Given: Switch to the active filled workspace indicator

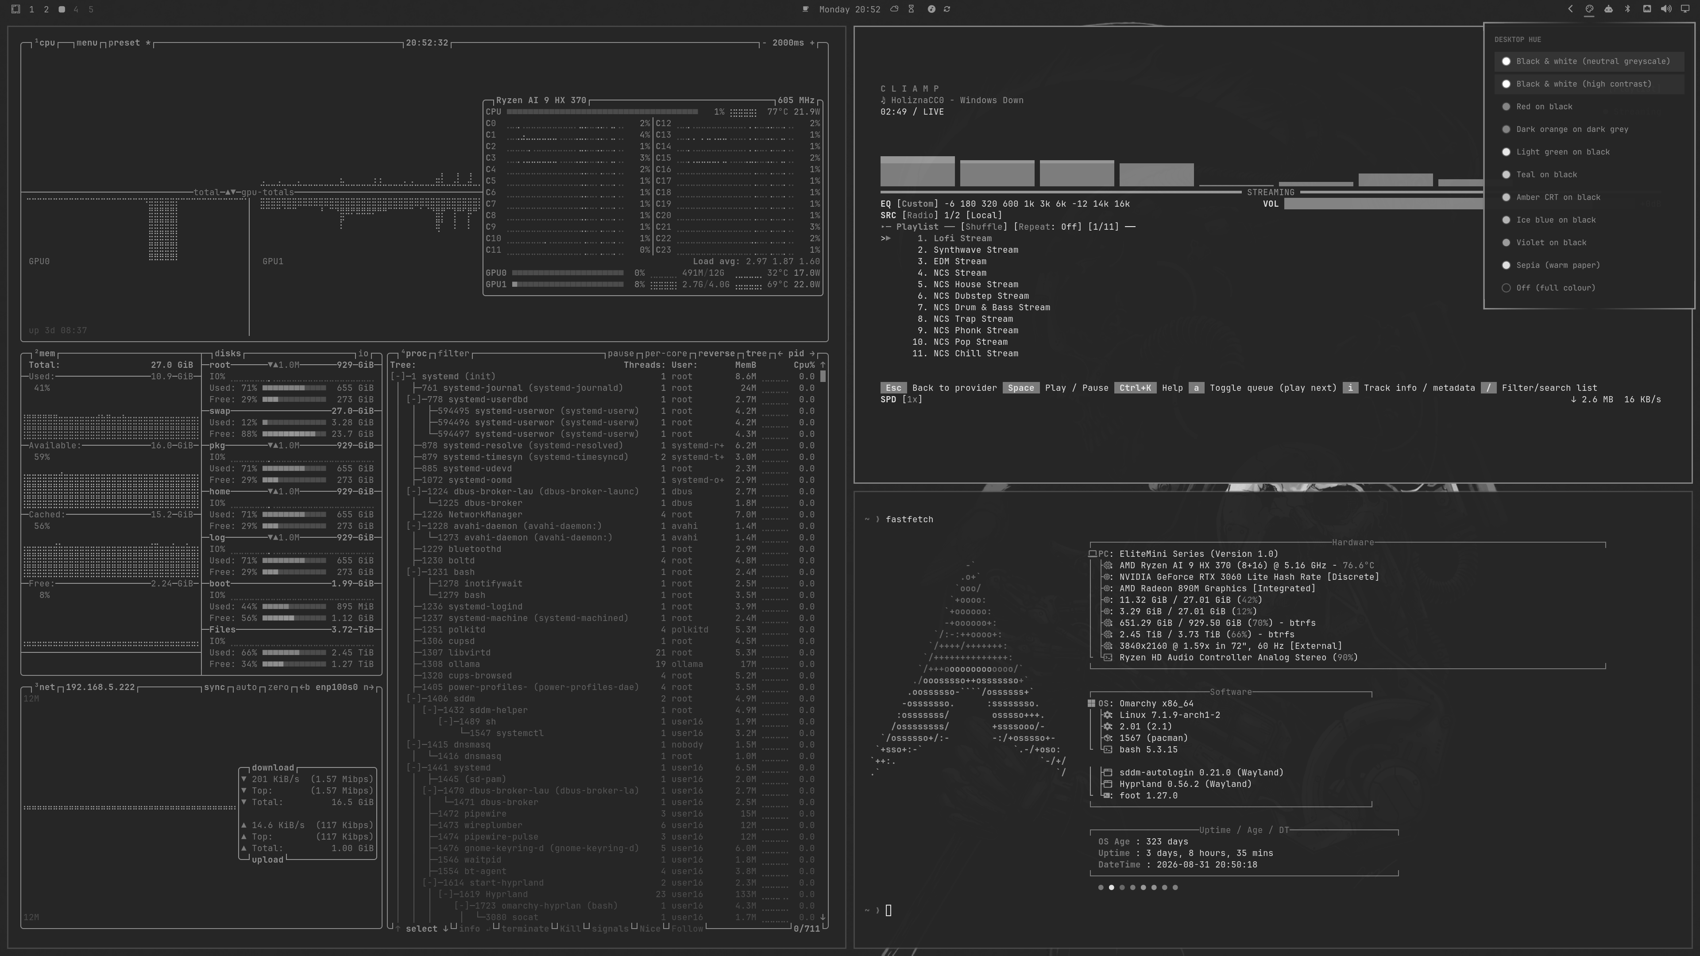Looking at the screenshot, I should click(x=62, y=9).
